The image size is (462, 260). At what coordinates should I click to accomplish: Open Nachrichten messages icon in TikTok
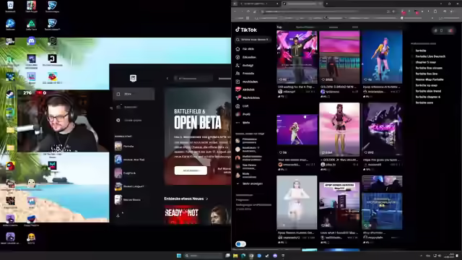(x=238, y=97)
